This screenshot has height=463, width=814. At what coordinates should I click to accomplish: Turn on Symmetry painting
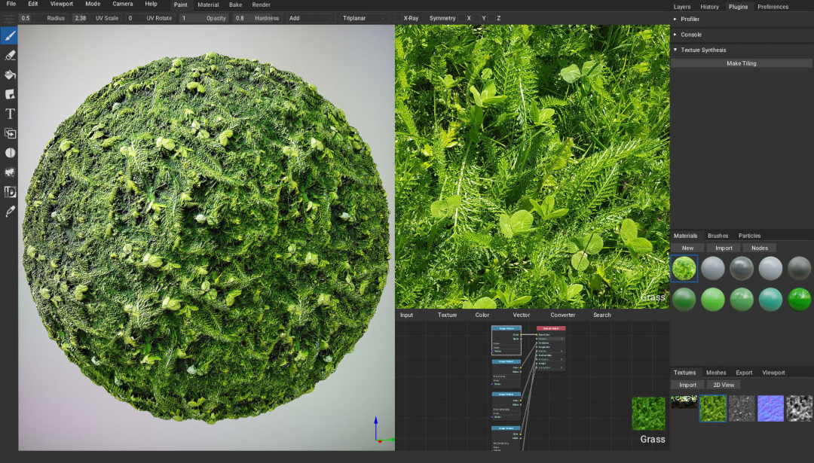coord(442,18)
